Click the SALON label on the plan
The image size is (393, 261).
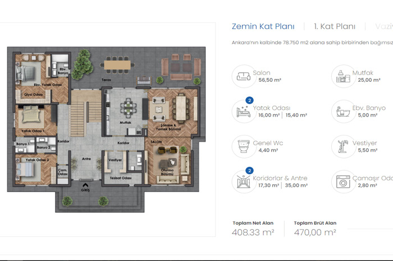click(156, 142)
